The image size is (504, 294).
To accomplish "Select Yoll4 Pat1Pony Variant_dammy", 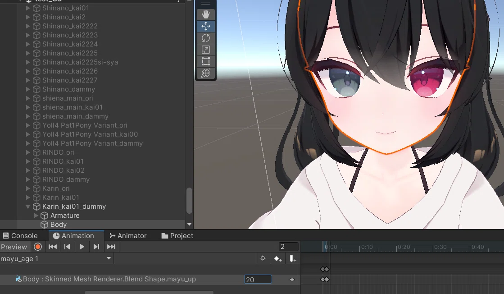I will pyautogui.click(x=92, y=143).
